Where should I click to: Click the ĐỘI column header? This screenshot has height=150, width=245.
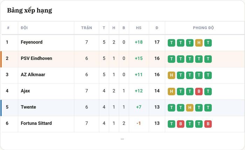[x=24, y=28]
